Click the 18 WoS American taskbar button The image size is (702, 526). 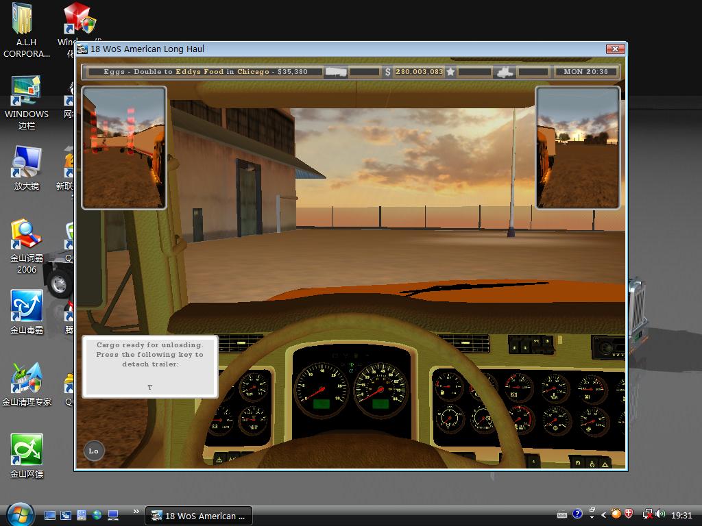point(199,516)
